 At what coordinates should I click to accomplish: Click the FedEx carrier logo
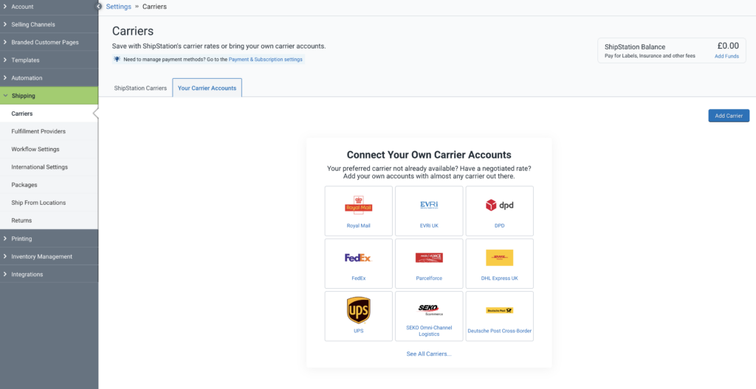click(358, 258)
